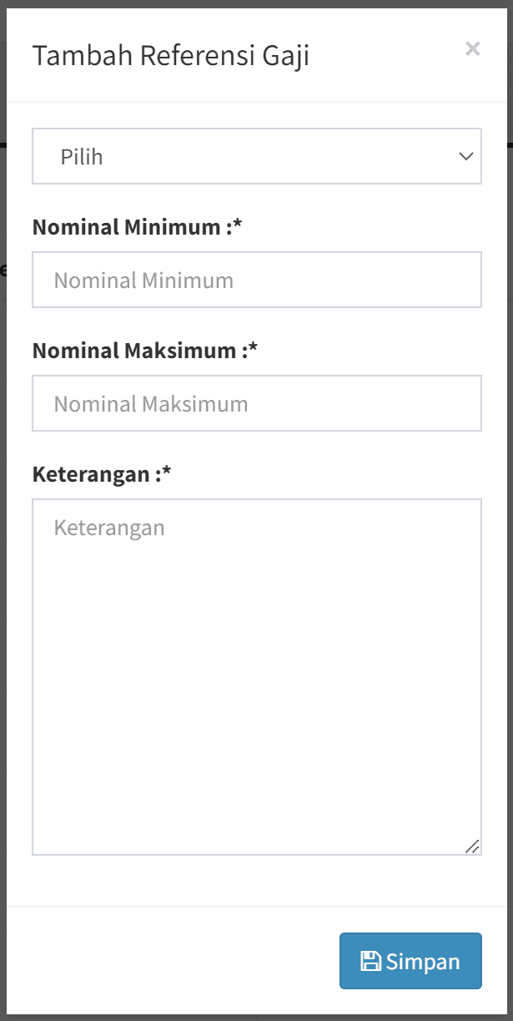Click the required asterisk beside Nominal Minimum
513x1021 pixels.
[238, 225]
